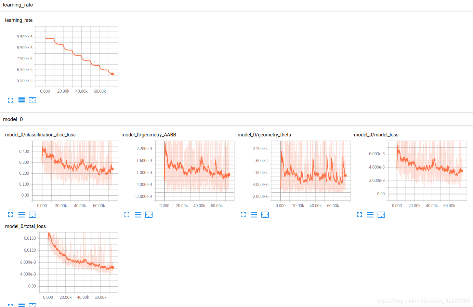Click the last data point on geometry_AABB curve
Viewport: 473px width, 307px height.
pyautogui.click(x=229, y=175)
